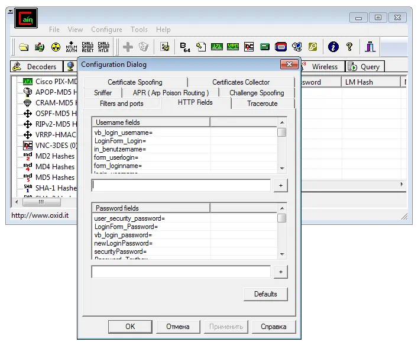The height and width of the screenshot is (345, 418).
Task: Click the blue info about icon
Action: (333, 47)
